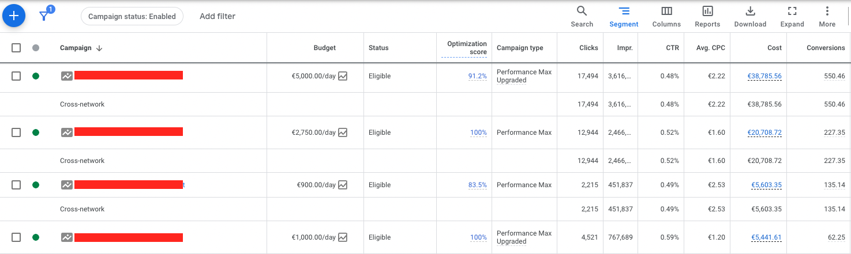Open status dropdown for the €1,000.00/day campaign

coord(36,237)
